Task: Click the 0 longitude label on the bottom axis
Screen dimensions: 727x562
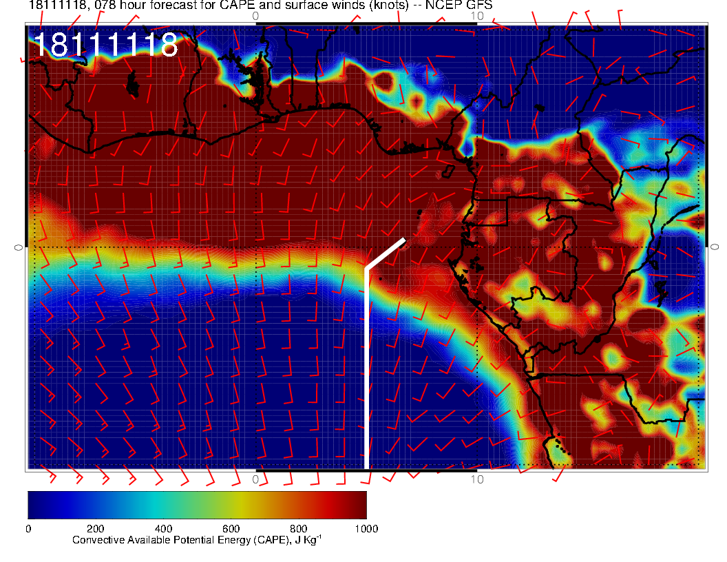Action: (x=255, y=479)
